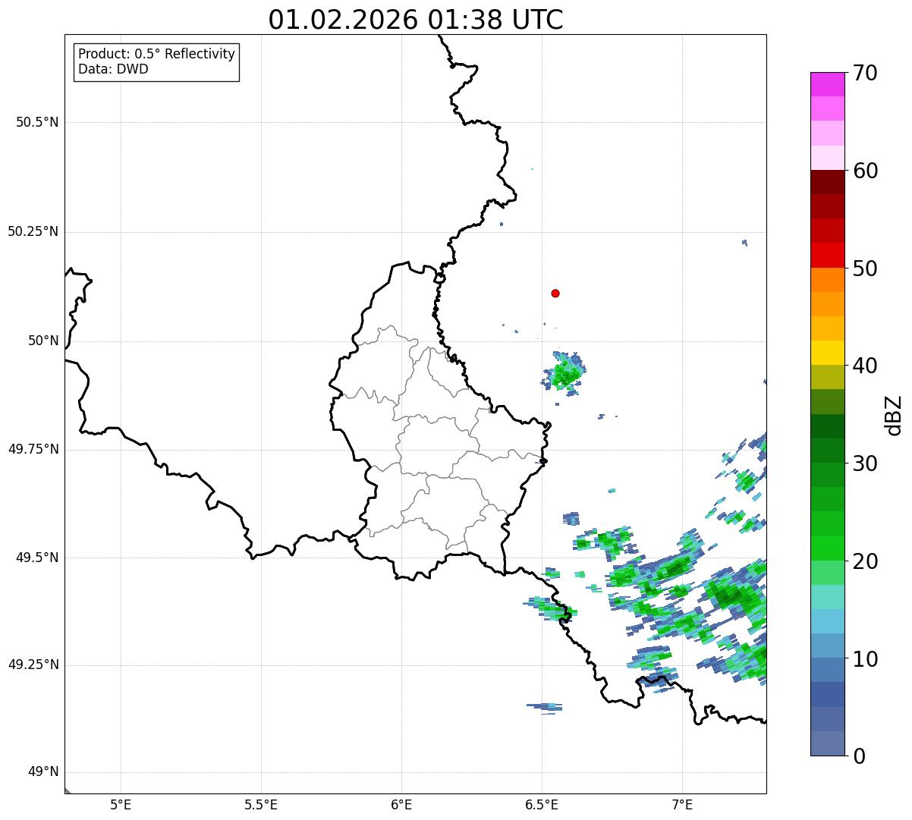Click the 'Data: DWD' text
This screenshot has height=820, width=912.
click(x=114, y=69)
